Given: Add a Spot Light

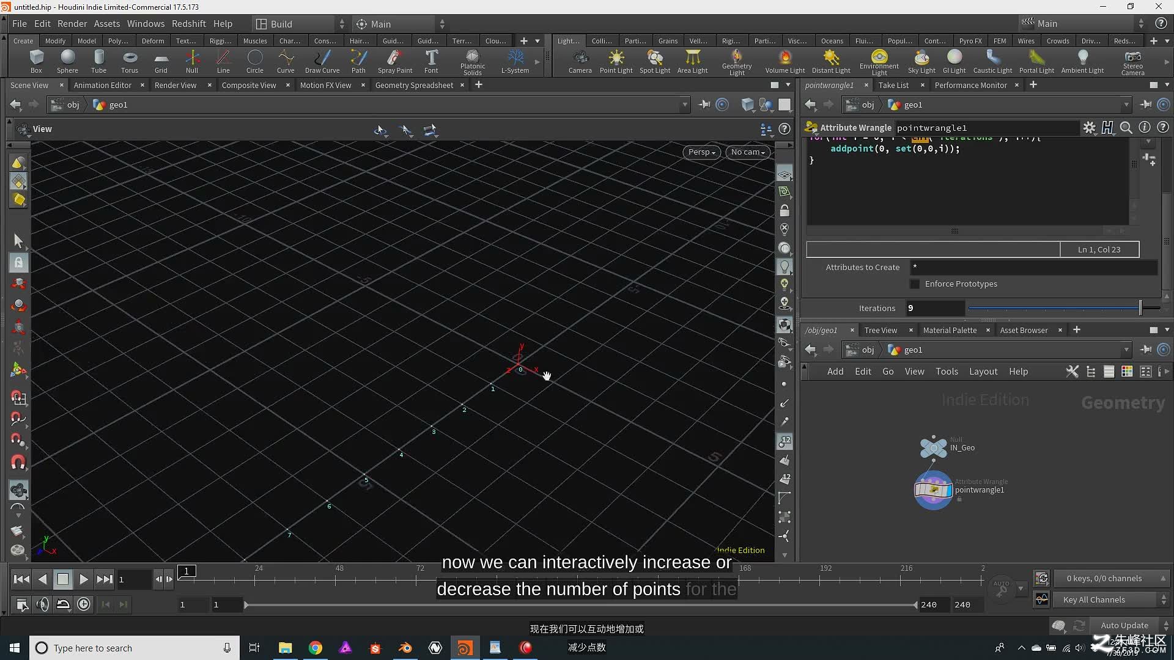Looking at the screenshot, I should [x=655, y=61].
